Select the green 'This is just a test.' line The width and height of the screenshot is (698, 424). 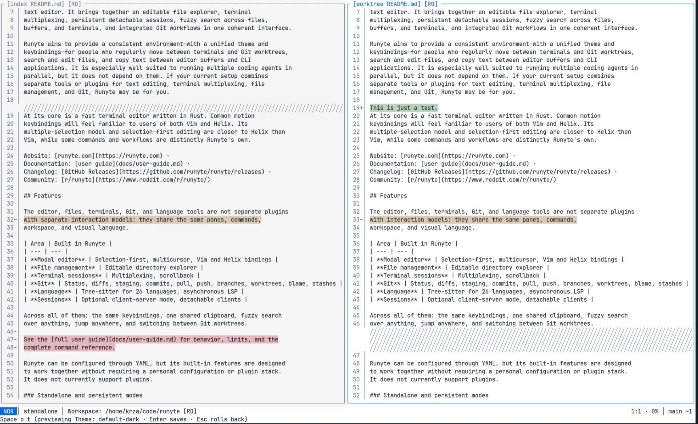(x=404, y=108)
